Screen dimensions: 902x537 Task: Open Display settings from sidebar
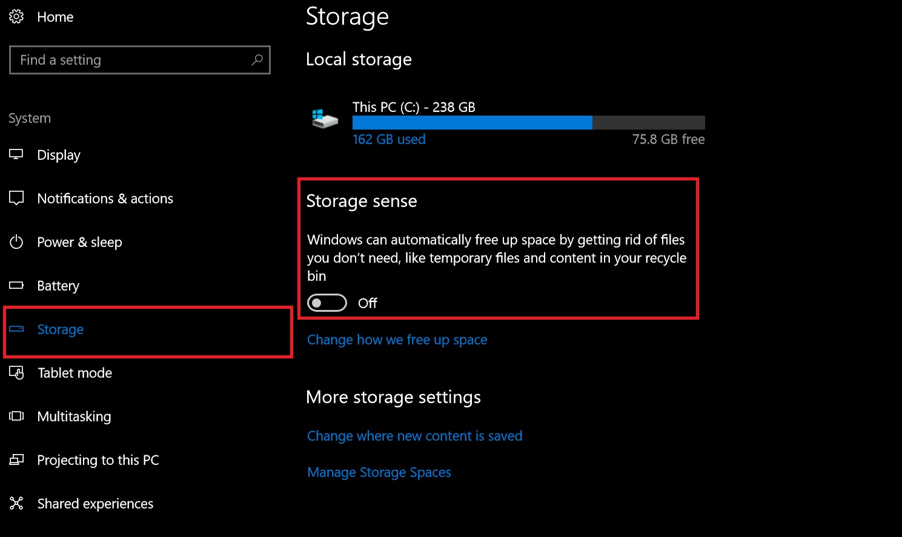[59, 155]
